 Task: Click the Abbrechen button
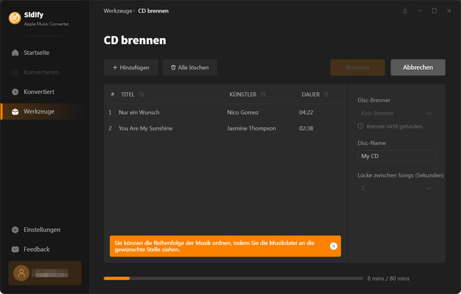[x=418, y=67]
